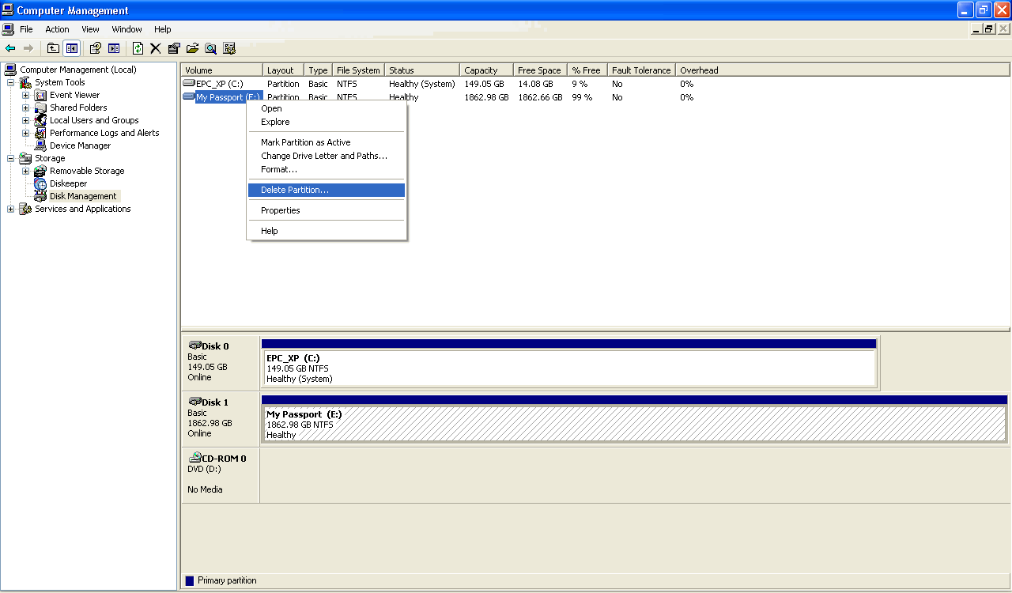
Task: Click the black X delete toolbar icon
Action: [x=156, y=48]
